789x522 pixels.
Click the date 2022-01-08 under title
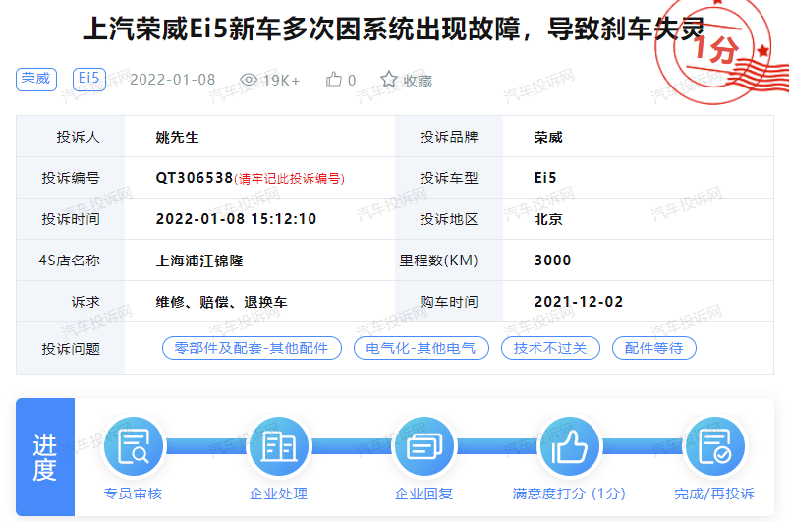pos(173,80)
